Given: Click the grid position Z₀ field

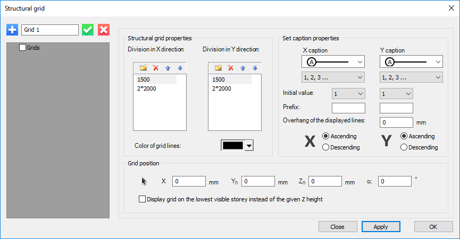Looking at the screenshot, I should tap(325, 181).
